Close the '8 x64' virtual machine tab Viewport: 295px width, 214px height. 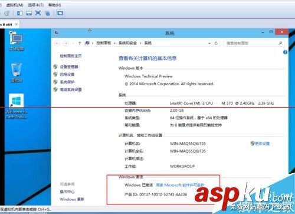point(17,24)
